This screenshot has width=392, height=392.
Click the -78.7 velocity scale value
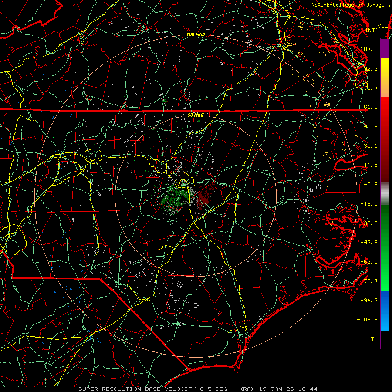[x=369, y=281]
